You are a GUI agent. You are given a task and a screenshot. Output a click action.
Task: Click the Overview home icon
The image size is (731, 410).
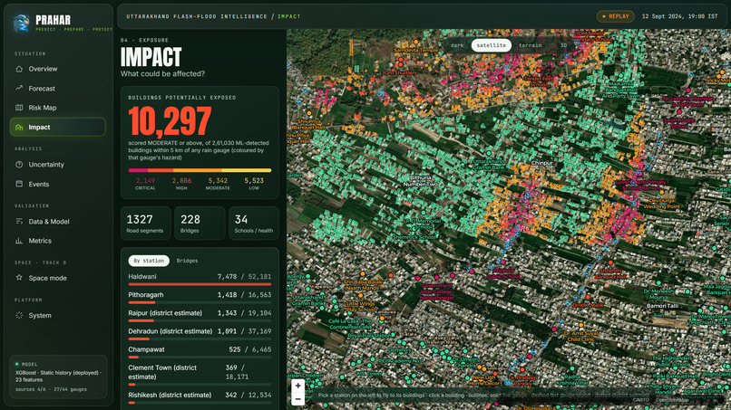click(x=19, y=69)
